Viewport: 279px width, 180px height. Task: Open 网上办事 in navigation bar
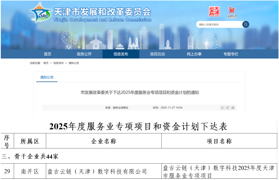click(x=194, y=54)
